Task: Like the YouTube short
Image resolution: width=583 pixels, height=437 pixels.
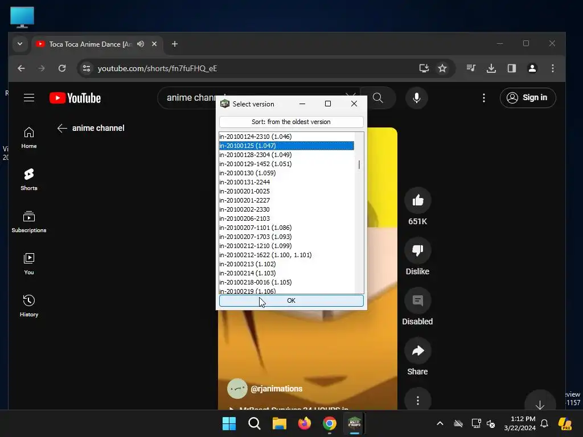Action: [x=417, y=200]
